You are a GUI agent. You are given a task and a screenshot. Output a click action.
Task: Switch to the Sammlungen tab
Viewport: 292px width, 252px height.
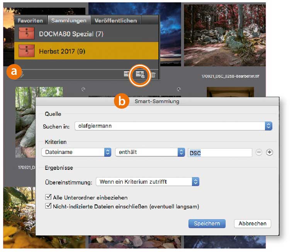[x=69, y=20]
